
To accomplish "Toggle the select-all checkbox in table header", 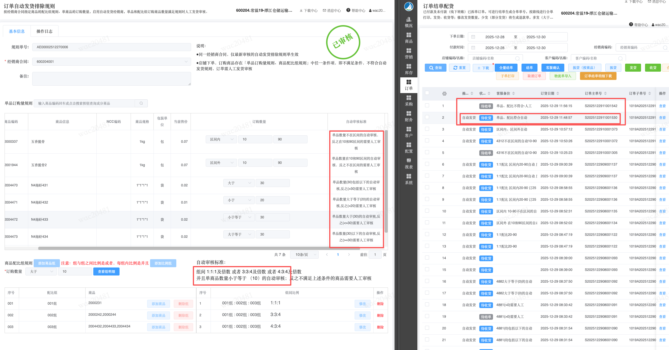I will click(x=427, y=93).
